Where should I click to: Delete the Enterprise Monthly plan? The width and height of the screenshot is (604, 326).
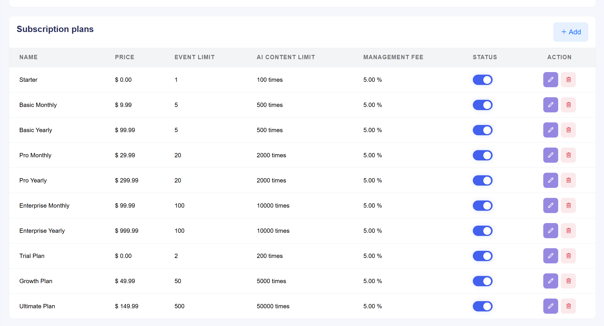pyautogui.click(x=568, y=206)
